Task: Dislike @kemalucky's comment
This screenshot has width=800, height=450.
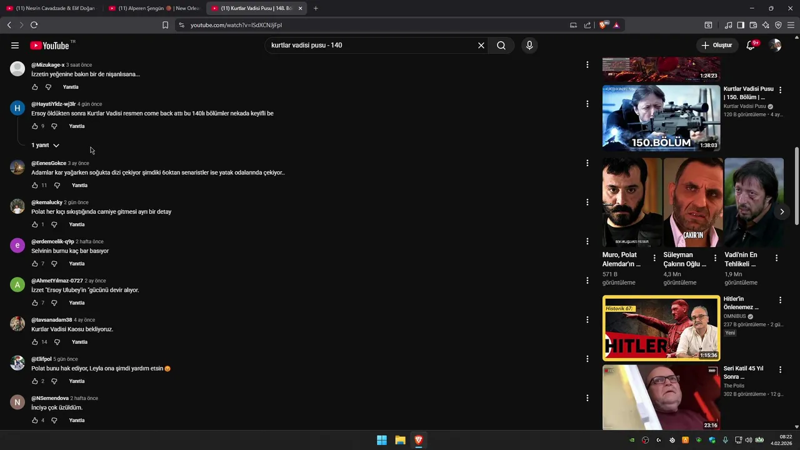Action: (x=54, y=224)
